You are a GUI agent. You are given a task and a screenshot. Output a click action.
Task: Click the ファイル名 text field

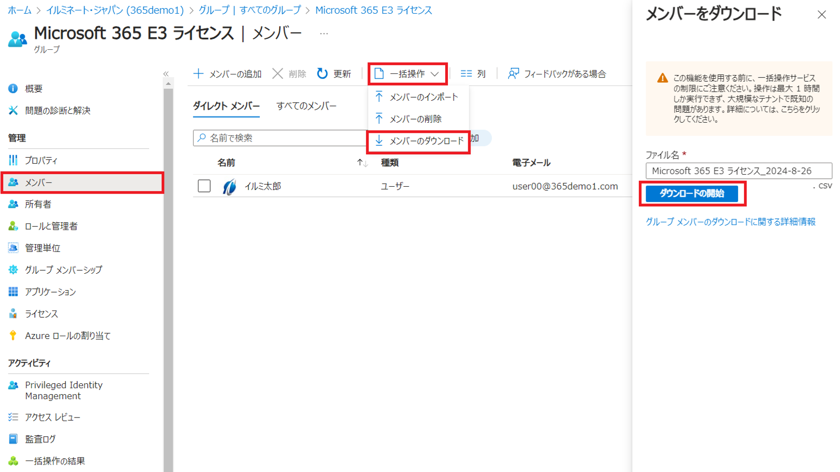(x=739, y=171)
